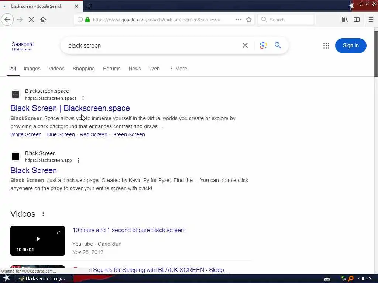Play the 10-hour black screen video
378x283 pixels.
pos(38,239)
